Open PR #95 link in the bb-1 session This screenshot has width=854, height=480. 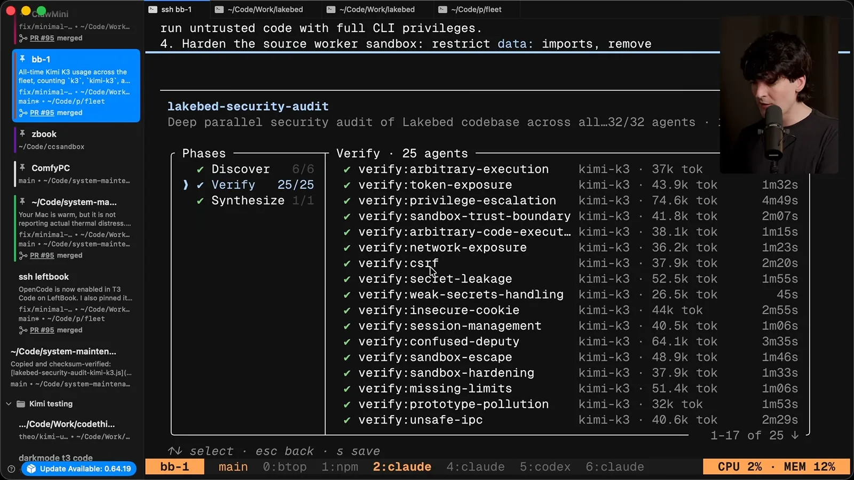[42, 113]
